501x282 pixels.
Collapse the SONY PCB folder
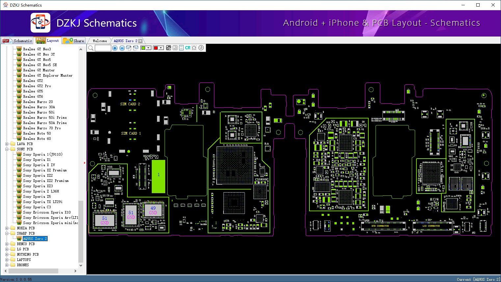coord(7,149)
